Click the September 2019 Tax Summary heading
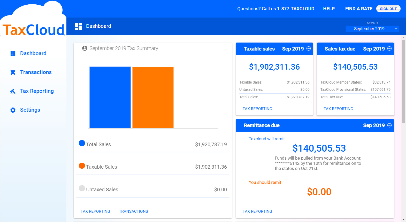 (124, 48)
